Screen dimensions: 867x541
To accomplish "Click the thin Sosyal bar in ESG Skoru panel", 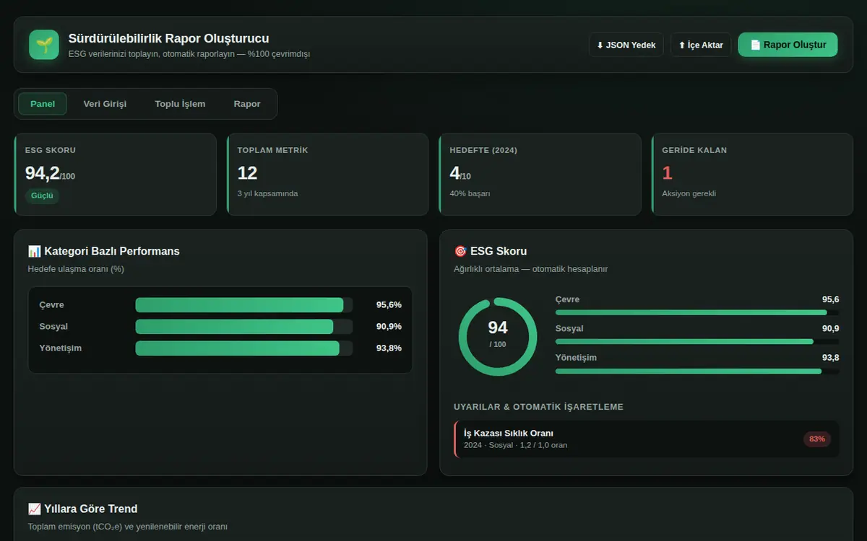I will click(x=697, y=341).
